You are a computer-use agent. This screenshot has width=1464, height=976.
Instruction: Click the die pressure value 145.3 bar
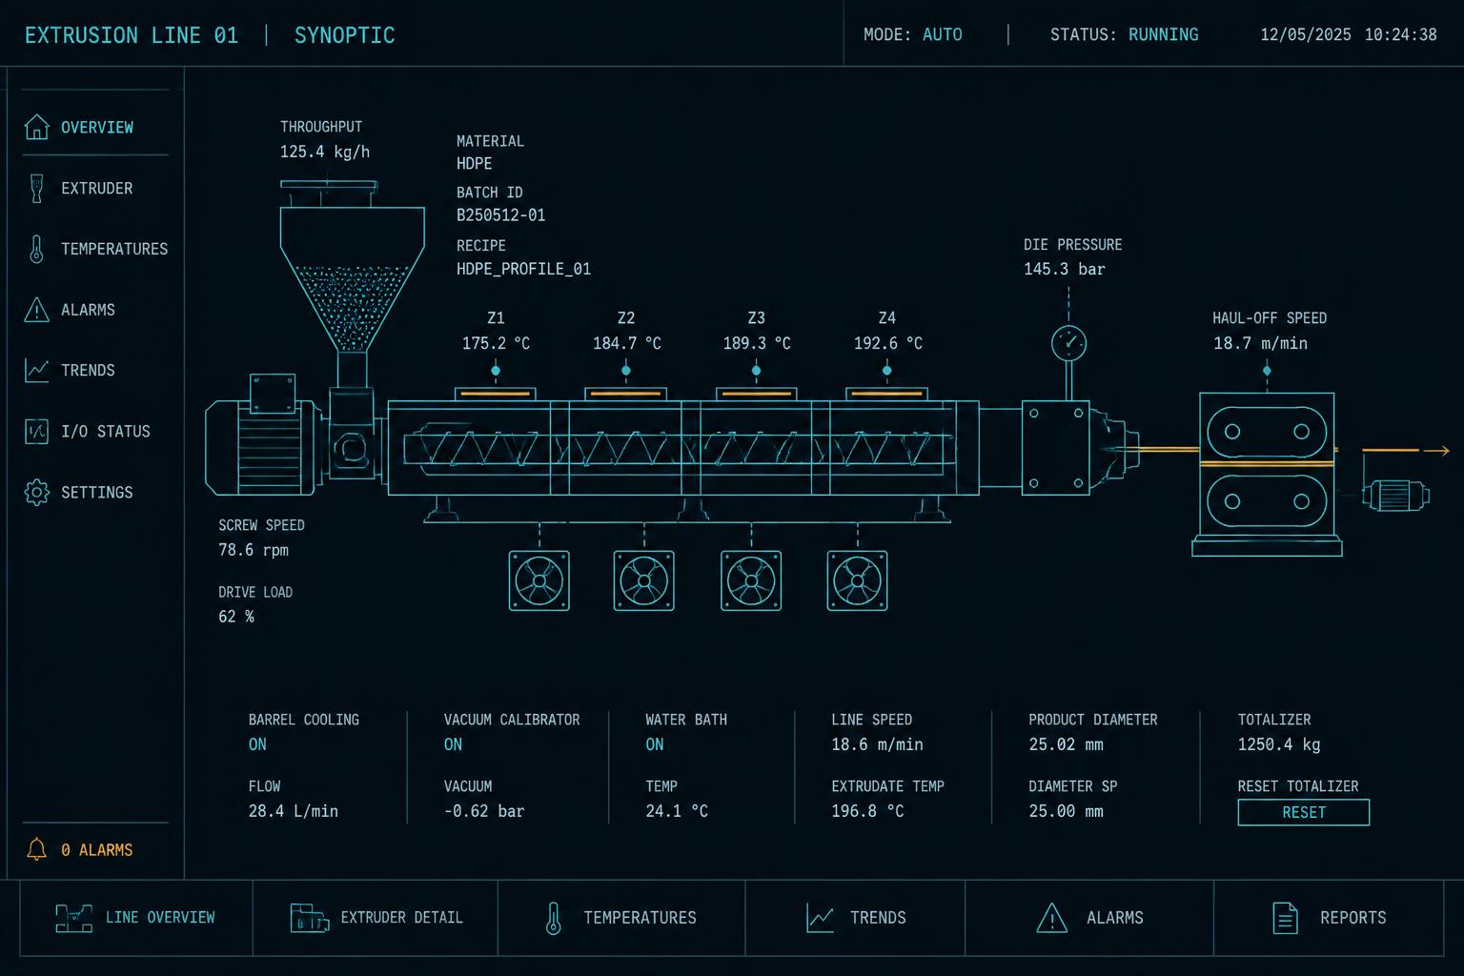click(x=1065, y=269)
